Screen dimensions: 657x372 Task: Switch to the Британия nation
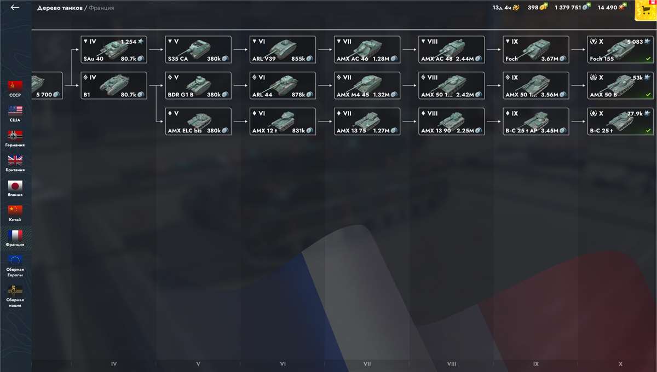(x=15, y=163)
